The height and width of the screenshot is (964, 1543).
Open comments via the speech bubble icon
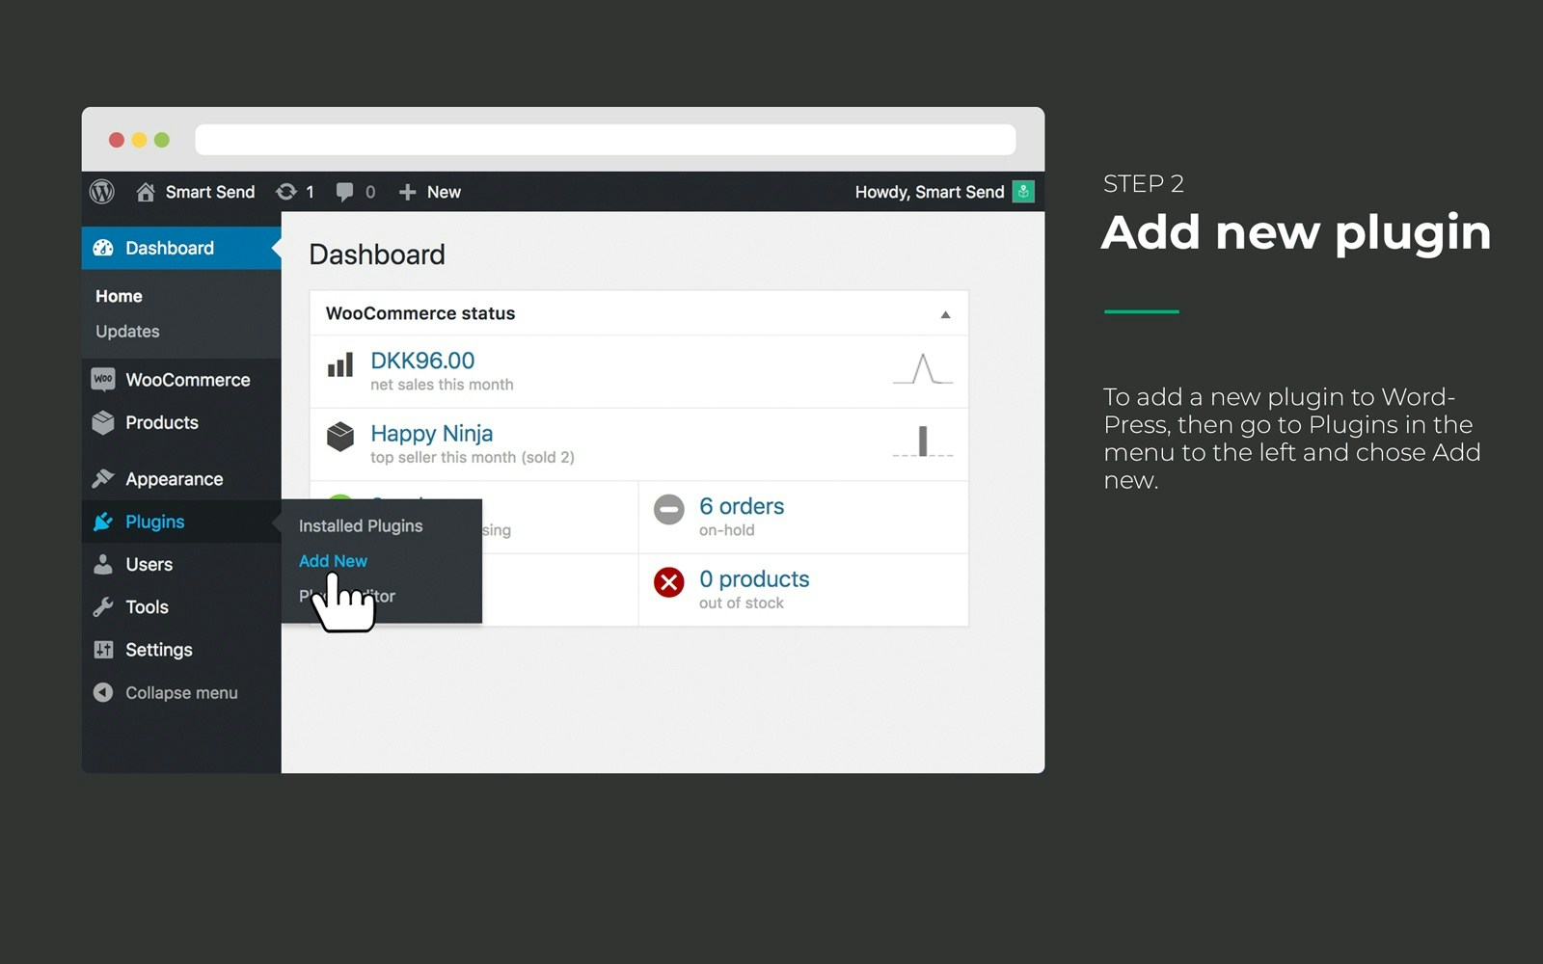pos(344,191)
